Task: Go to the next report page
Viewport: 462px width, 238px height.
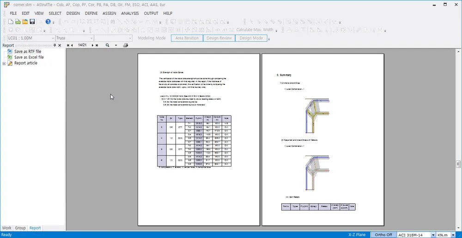Action: click(92, 45)
